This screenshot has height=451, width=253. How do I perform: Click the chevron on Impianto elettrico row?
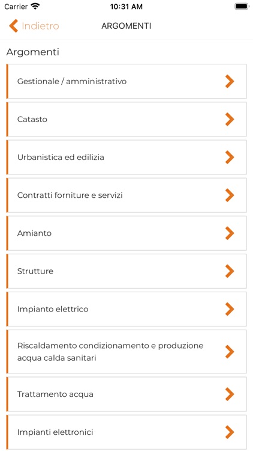click(230, 309)
